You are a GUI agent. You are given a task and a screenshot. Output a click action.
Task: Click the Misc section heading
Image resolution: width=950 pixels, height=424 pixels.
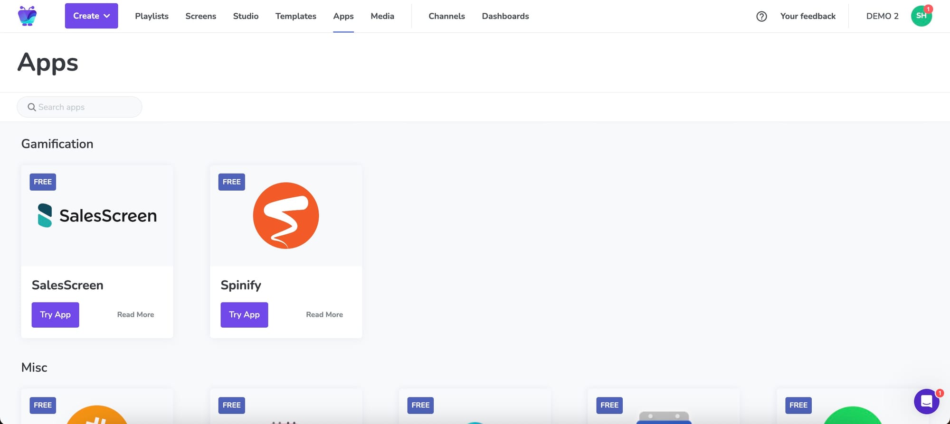(x=34, y=368)
